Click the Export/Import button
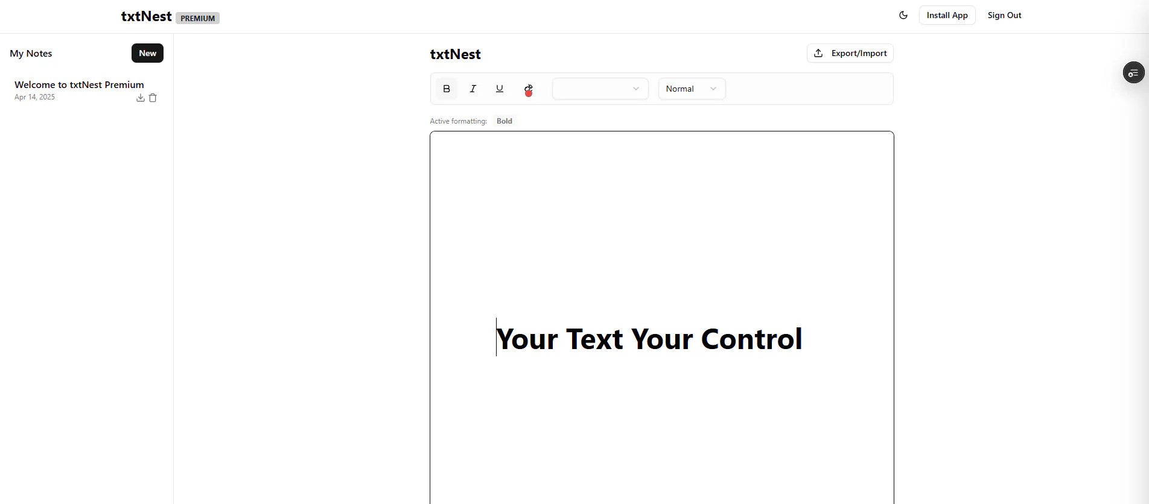The height and width of the screenshot is (504, 1149). 850,53
